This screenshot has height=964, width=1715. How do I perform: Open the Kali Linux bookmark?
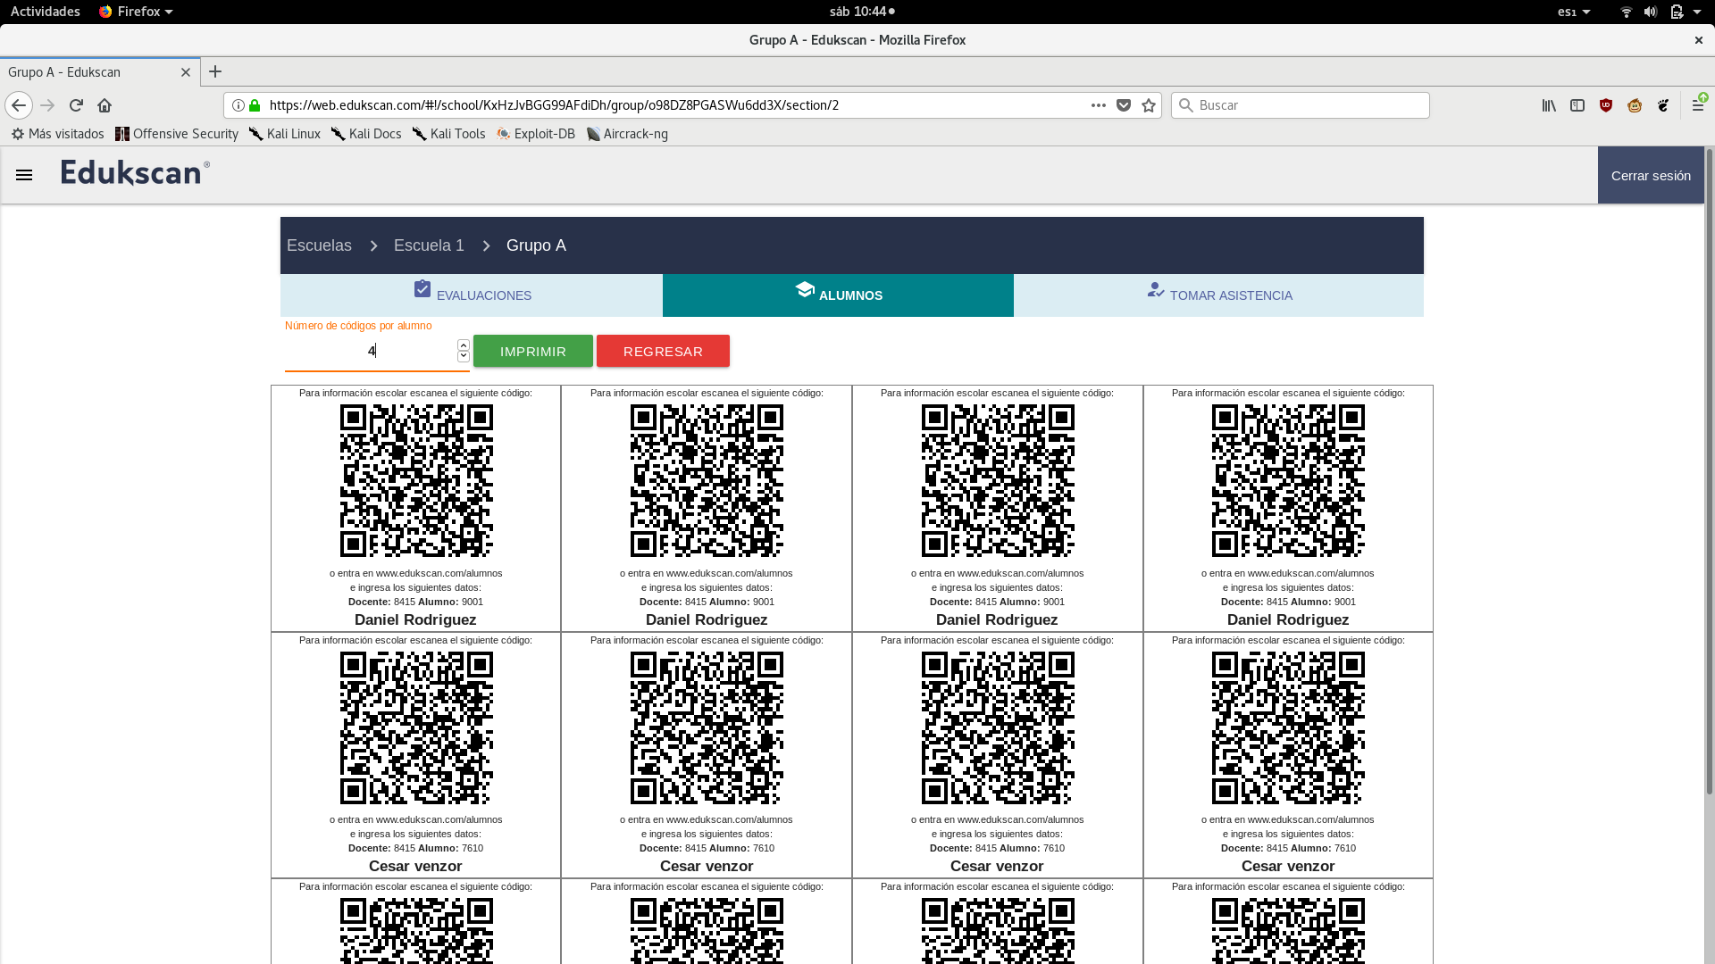[x=285, y=134]
